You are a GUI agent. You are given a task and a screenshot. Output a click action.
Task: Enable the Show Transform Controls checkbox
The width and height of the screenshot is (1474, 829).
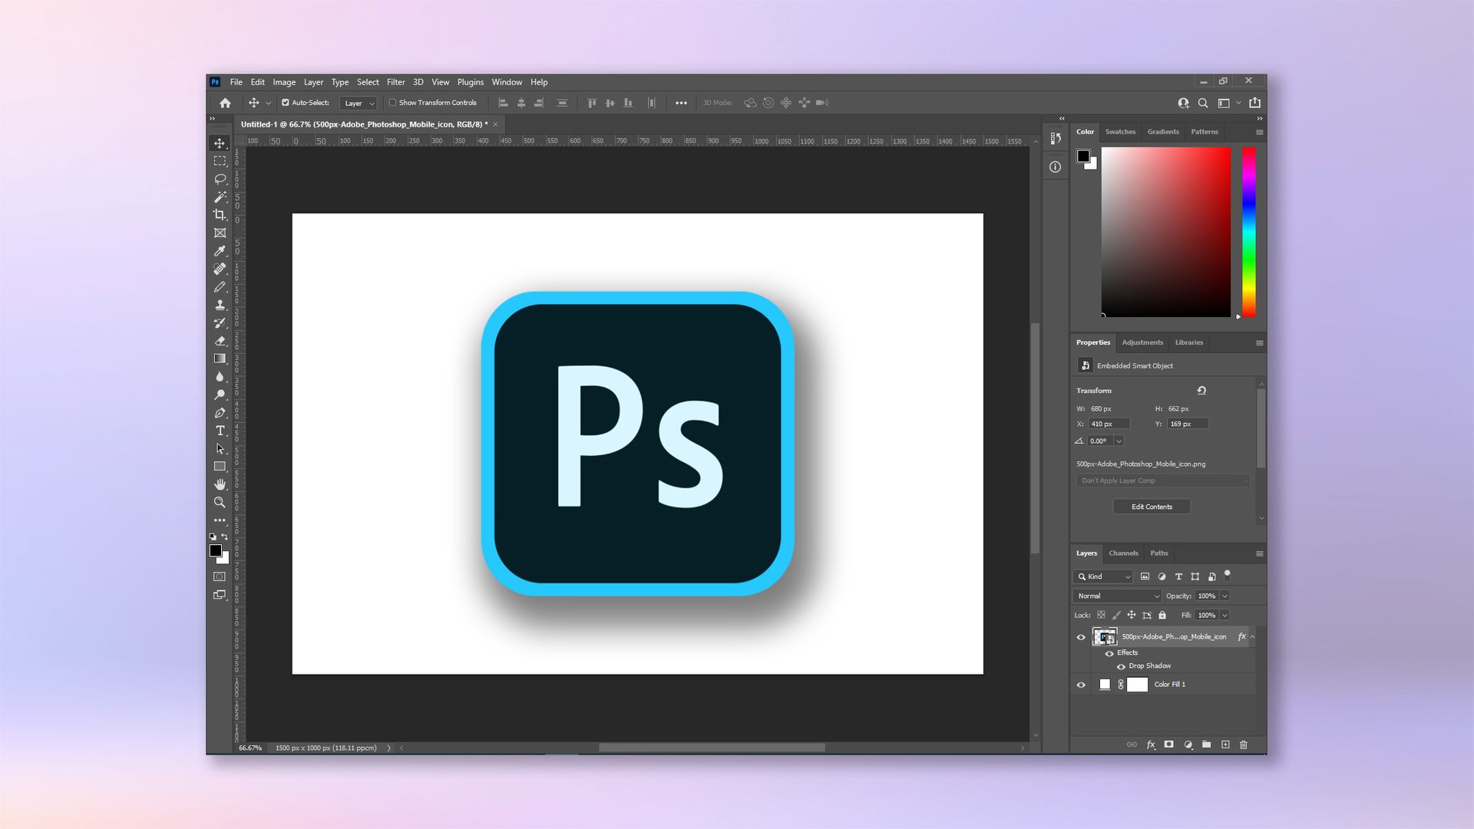click(392, 102)
